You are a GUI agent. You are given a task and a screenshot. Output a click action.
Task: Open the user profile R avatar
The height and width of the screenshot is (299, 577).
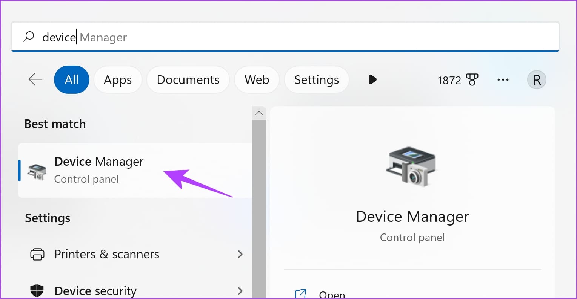(x=536, y=80)
